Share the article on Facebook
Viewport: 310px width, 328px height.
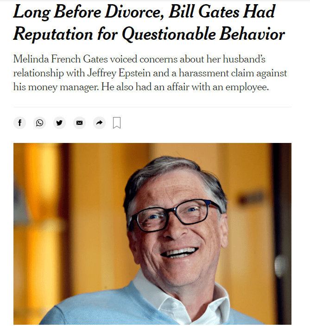[19, 123]
